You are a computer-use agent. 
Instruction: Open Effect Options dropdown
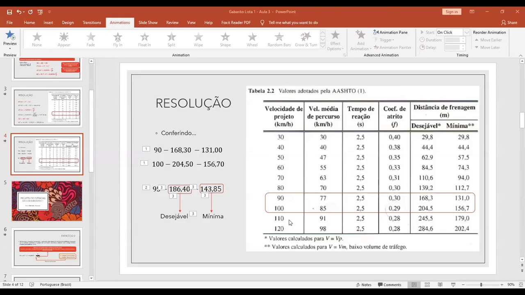335,41
